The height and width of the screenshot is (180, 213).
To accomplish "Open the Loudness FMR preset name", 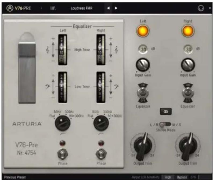I will pyautogui.click(x=81, y=8).
